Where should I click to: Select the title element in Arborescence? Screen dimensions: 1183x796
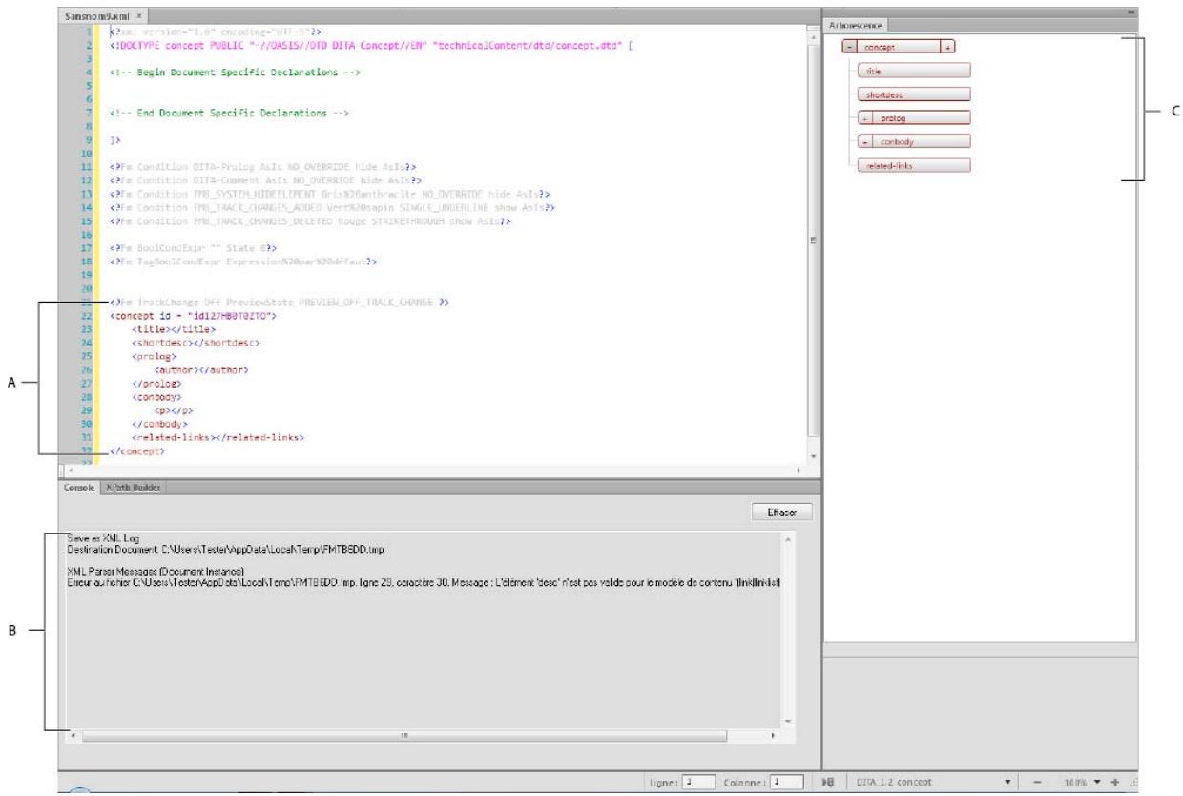point(914,71)
